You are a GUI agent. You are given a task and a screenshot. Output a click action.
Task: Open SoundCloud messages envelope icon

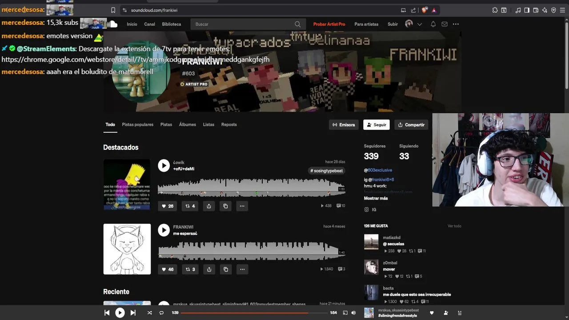click(x=445, y=24)
